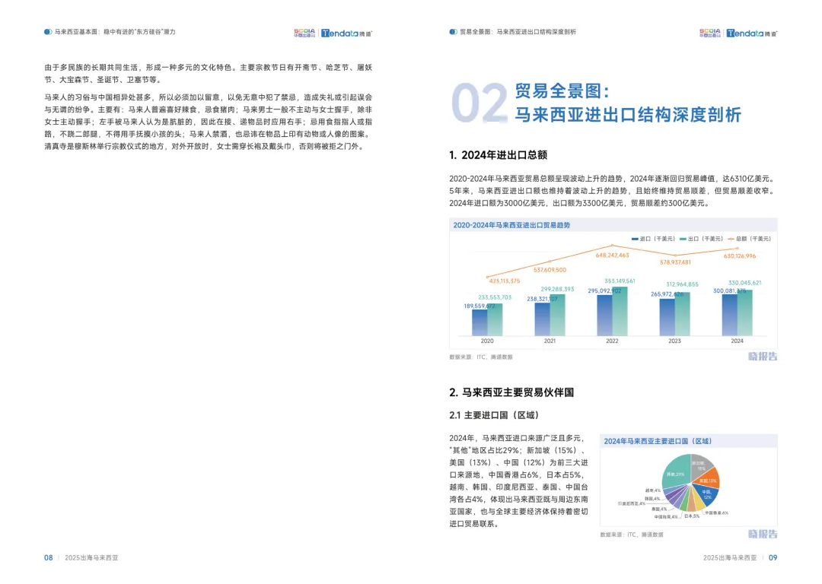
Task: Click export value 330,045,621
Action: (745, 283)
